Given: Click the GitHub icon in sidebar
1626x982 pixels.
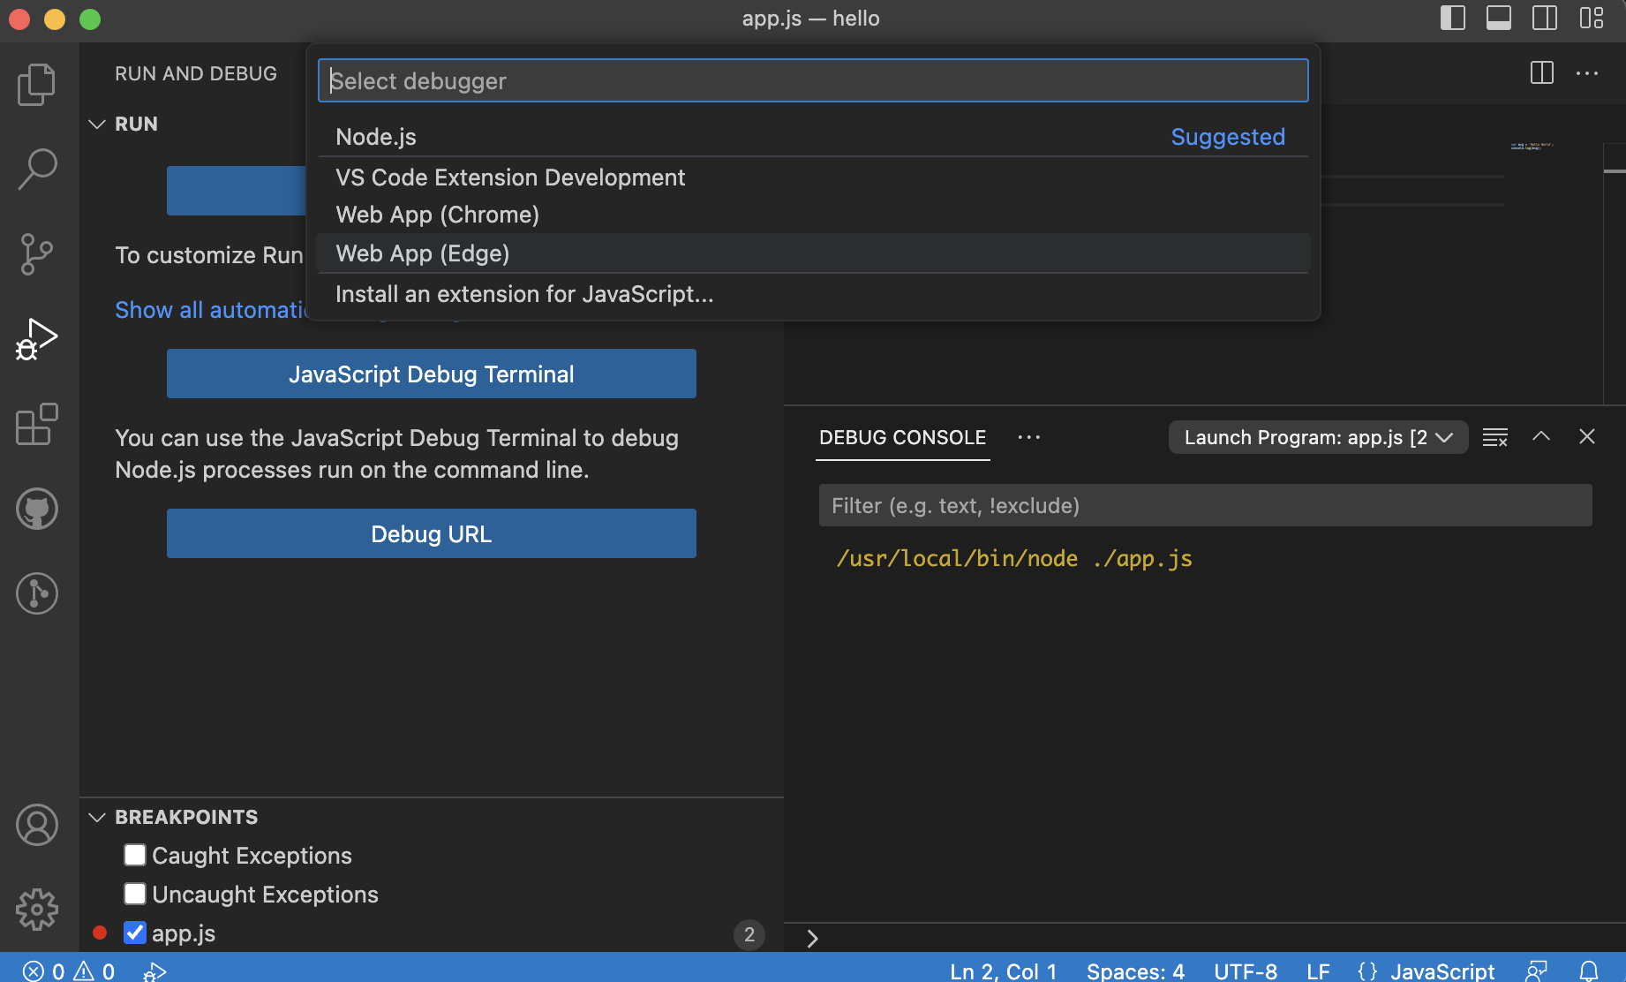Looking at the screenshot, I should point(35,509).
